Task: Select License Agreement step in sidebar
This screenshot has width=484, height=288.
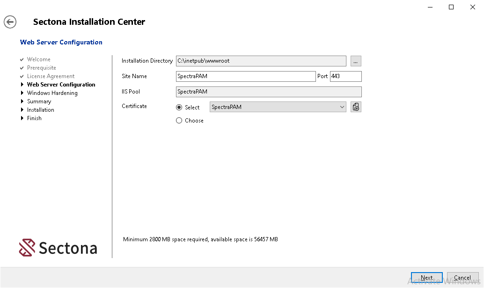Action: (51, 76)
